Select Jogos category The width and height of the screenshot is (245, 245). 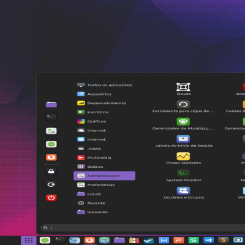click(104, 148)
